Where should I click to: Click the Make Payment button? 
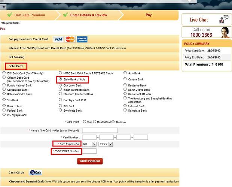pos(90,161)
